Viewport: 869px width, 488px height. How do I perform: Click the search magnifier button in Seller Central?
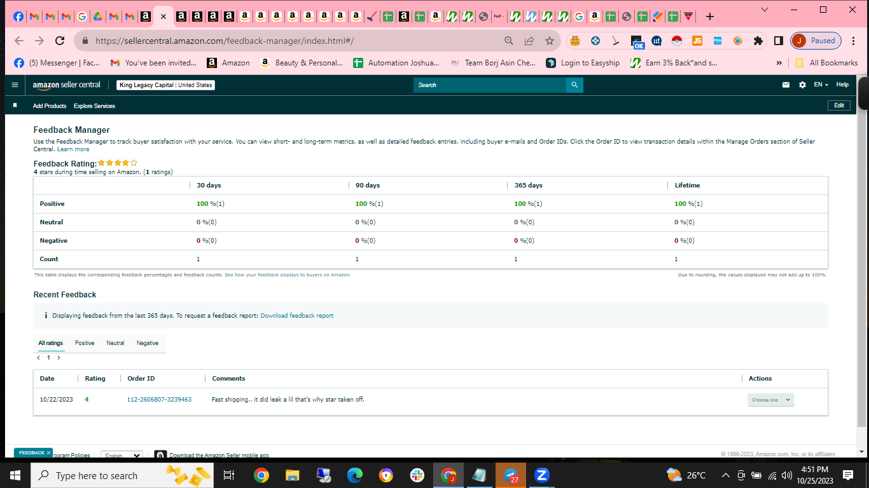574,85
